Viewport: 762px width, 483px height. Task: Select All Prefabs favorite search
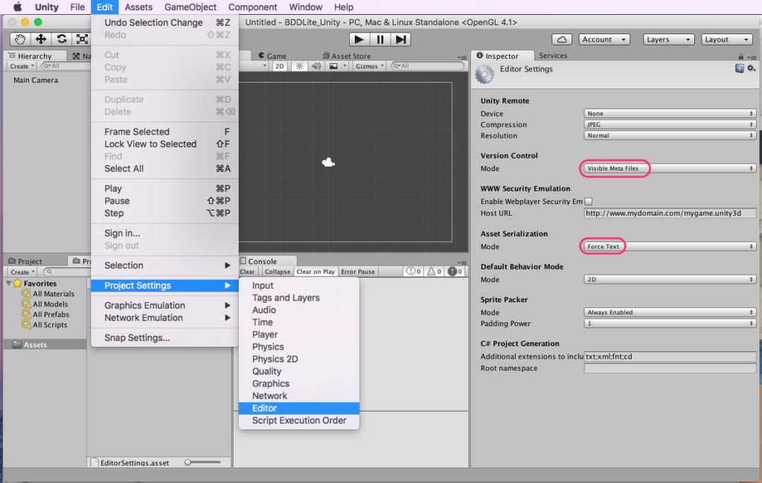click(45, 314)
